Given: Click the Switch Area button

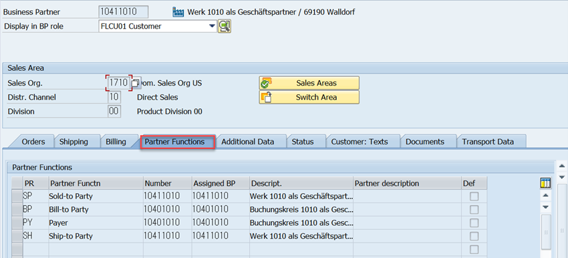Looking at the screenshot, I should pyautogui.click(x=309, y=98).
